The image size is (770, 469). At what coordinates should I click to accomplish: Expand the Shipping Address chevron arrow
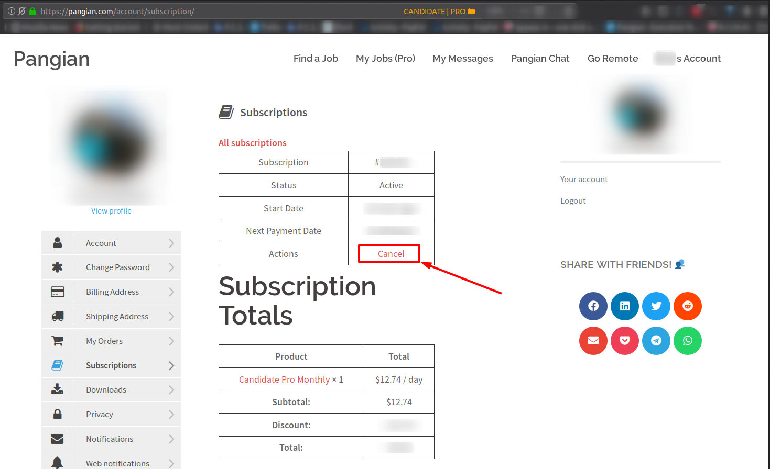coord(171,317)
